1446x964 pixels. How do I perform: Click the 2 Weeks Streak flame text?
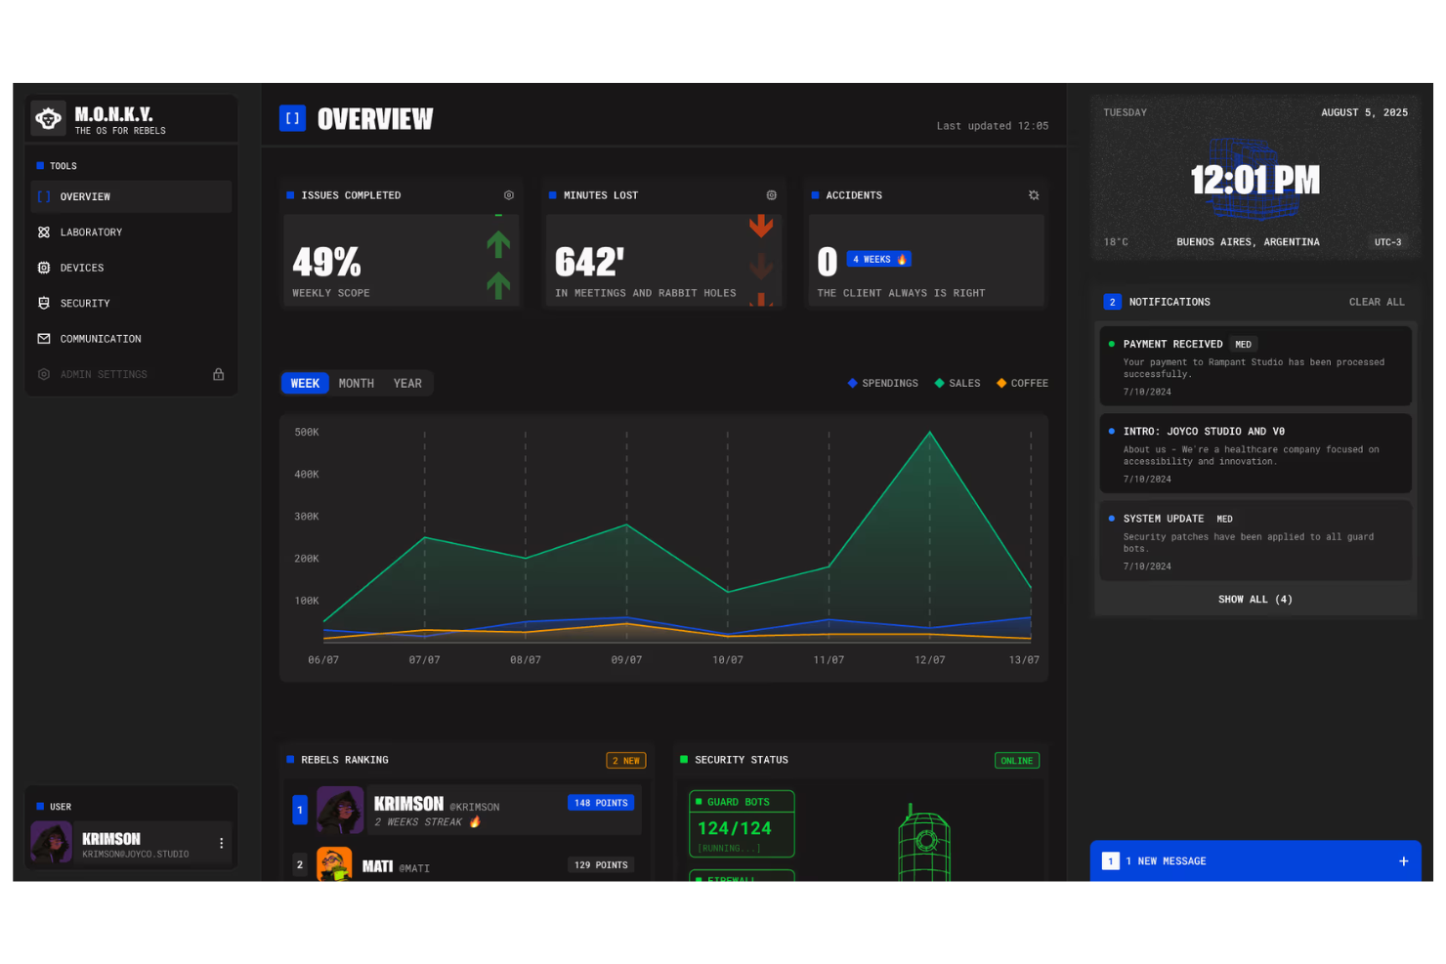point(428,822)
